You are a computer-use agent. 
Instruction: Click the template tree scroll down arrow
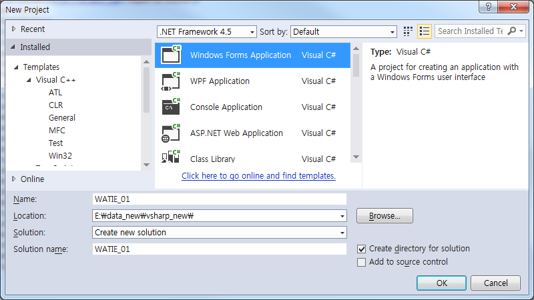tap(146, 165)
